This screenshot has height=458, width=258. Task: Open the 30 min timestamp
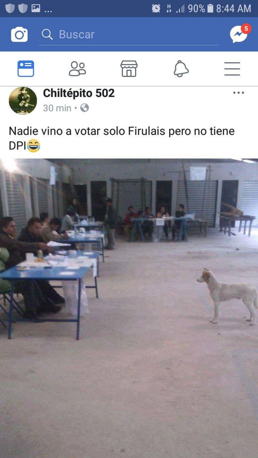(57, 108)
